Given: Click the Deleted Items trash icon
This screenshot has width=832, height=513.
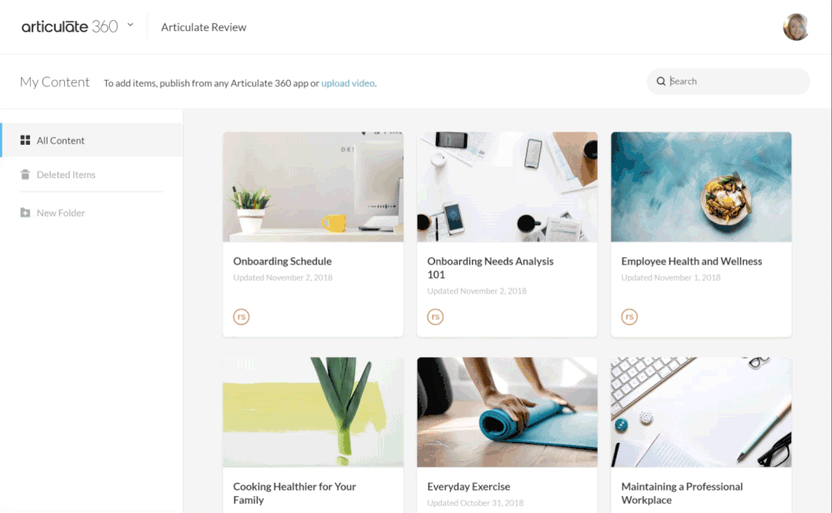Looking at the screenshot, I should point(25,174).
